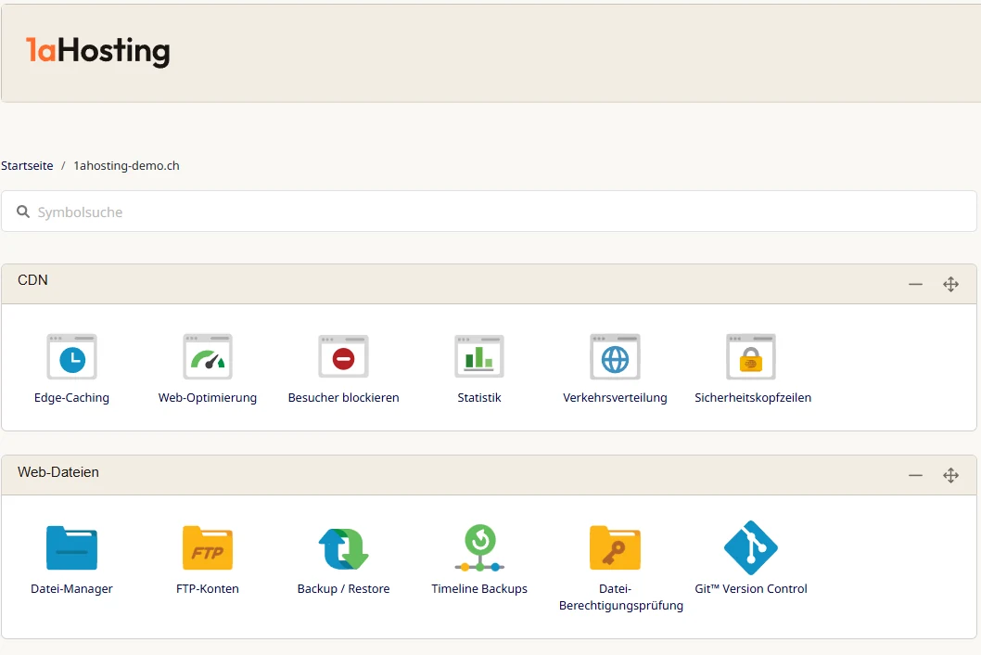Click the Web-Dateien section title
Image resolution: width=981 pixels, height=655 pixels.
coord(58,472)
